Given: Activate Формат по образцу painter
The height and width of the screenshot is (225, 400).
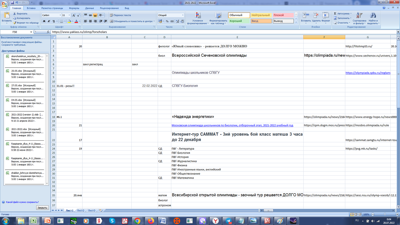Looking at the screenshot, I should (26, 22).
